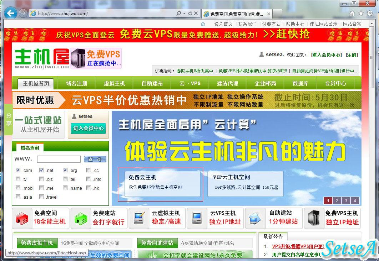Toggle the .com domain checkbox
Viewport: 379px width, 261px height.
click(x=18, y=170)
